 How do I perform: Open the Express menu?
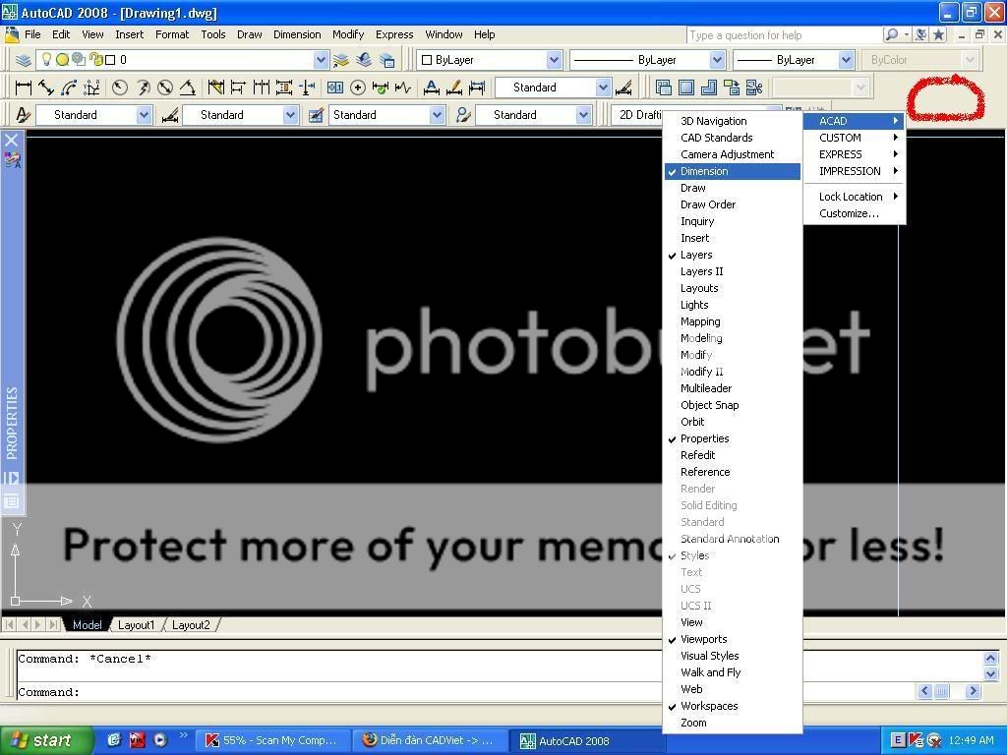pyautogui.click(x=394, y=34)
